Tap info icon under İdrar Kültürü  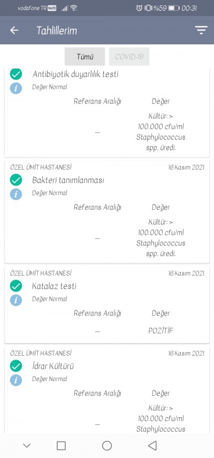coord(16,380)
